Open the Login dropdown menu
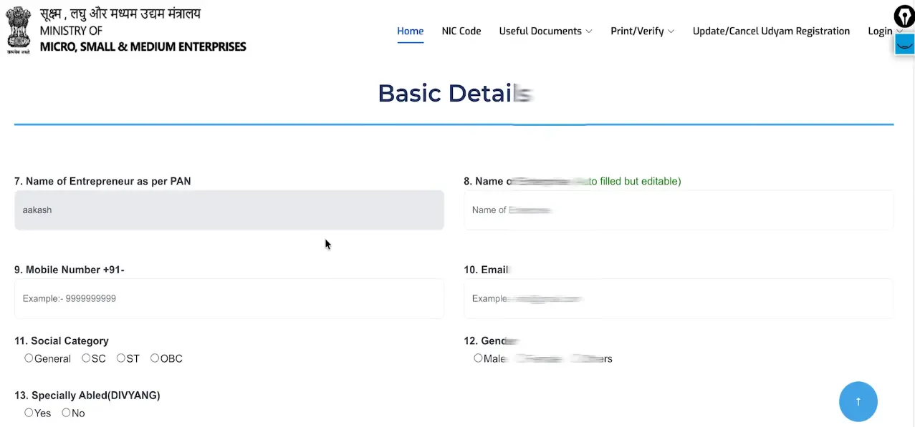The height and width of the screenshot is (427, 915). point(885,31)
